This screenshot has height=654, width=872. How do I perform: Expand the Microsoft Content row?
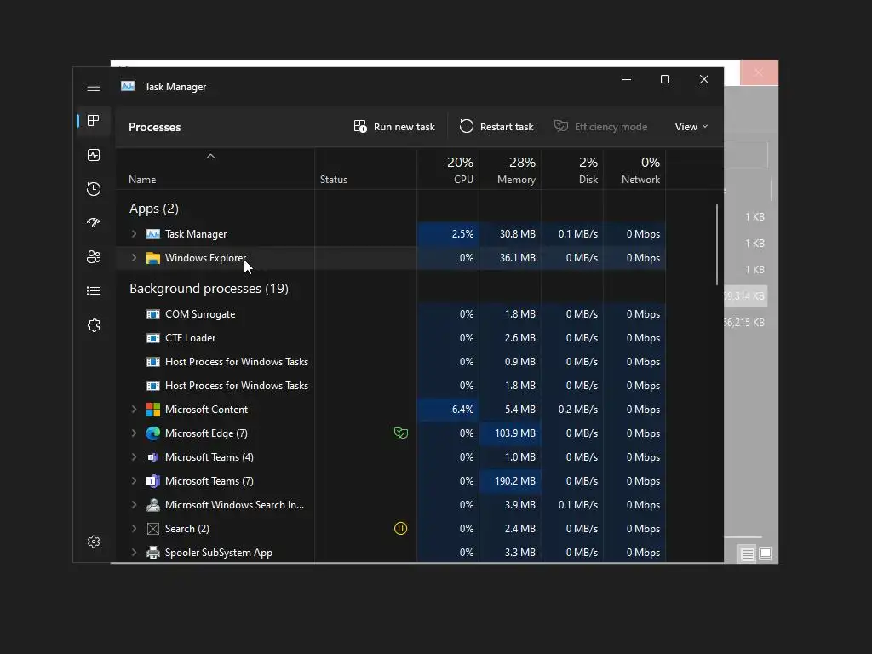tap(134, 410)
